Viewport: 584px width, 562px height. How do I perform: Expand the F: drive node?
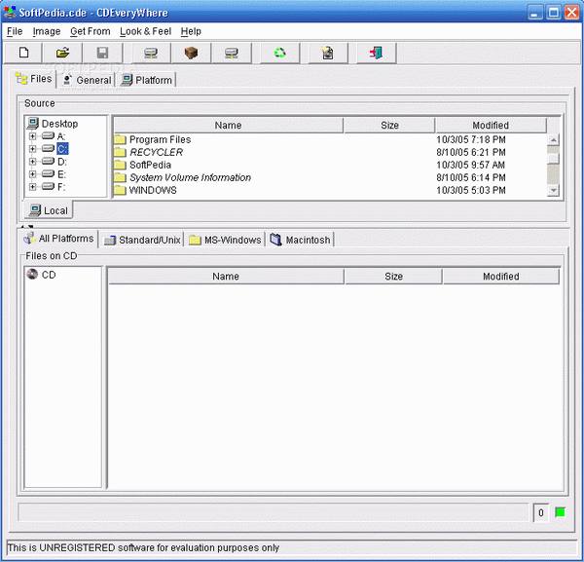pyautogui.click(x=32, y=187)
